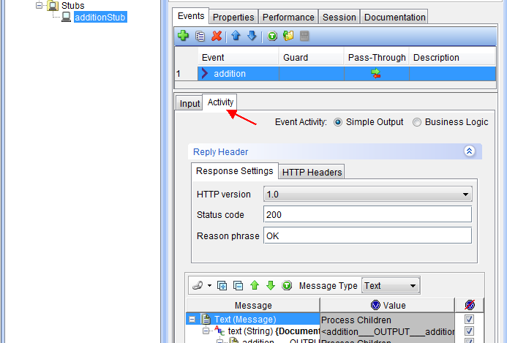This screenshot has height=343, width=507.
Task: Open the Performance tab
Action: coord(288,17)
